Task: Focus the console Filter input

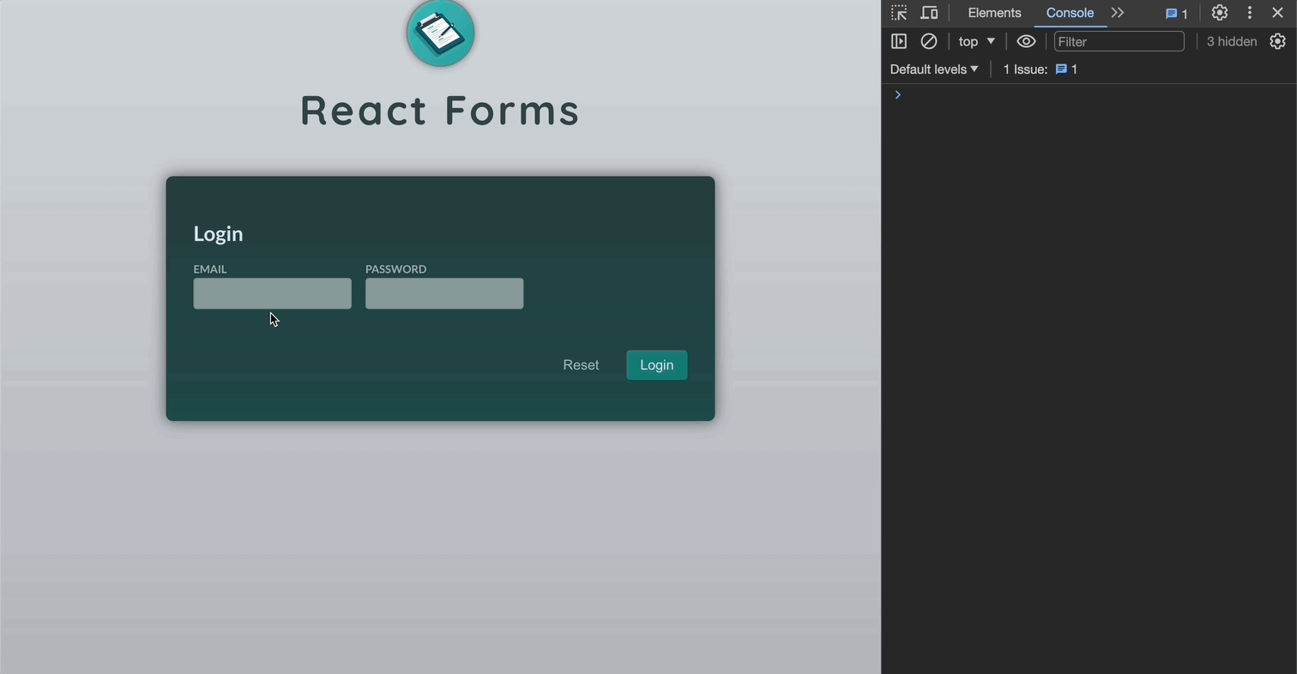Action: tap(1119, 41)
